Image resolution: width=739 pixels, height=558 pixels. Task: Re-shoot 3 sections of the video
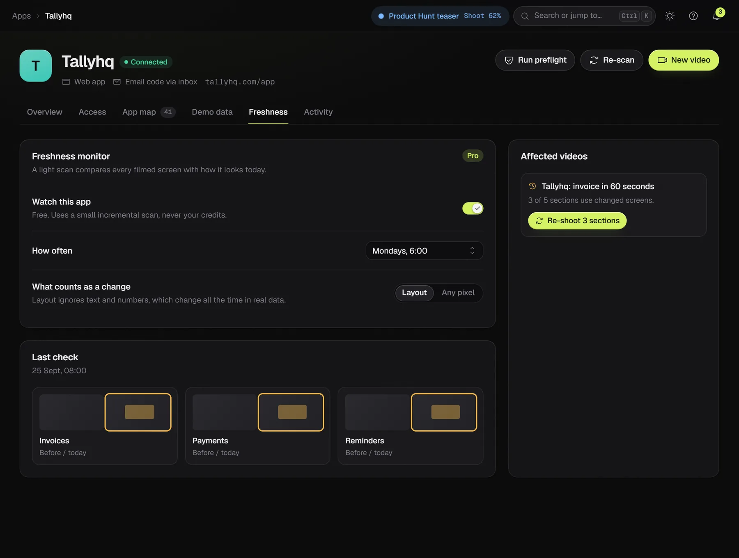point(577,221)
